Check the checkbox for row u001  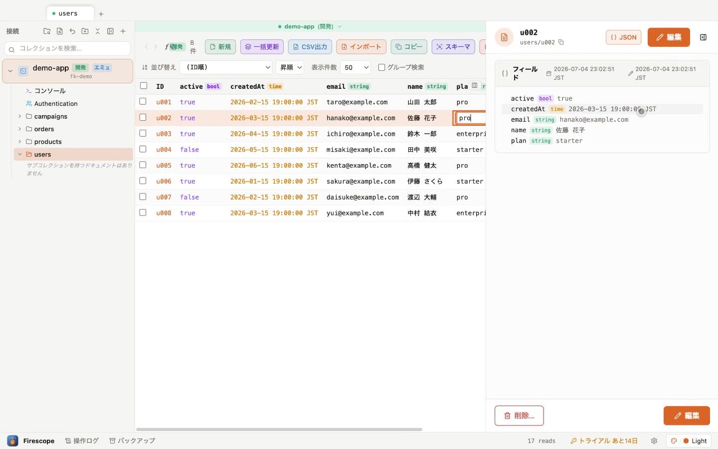coord(143,101)
